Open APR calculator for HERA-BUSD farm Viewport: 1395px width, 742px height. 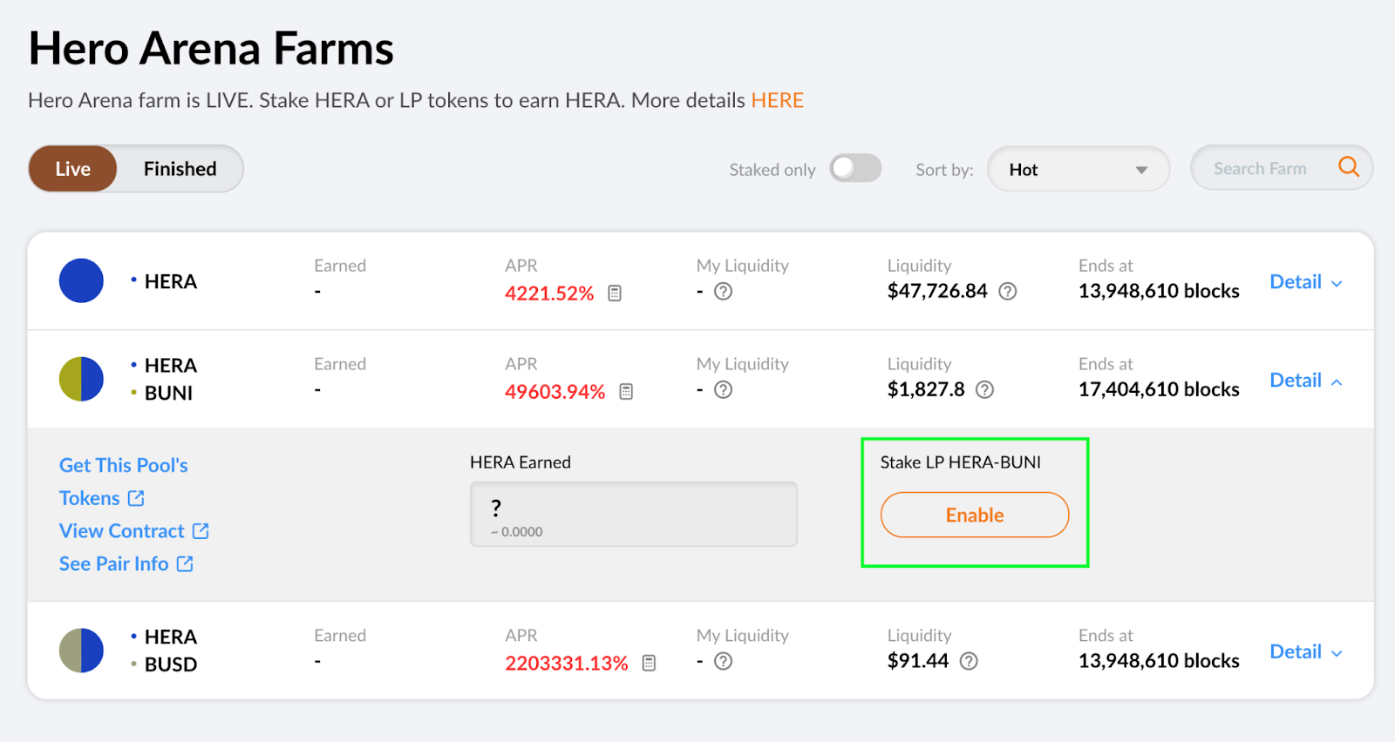click(x=649, y=664)
